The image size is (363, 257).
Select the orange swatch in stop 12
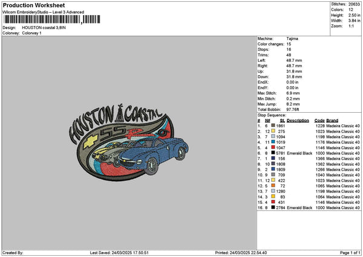click(273, 185)
